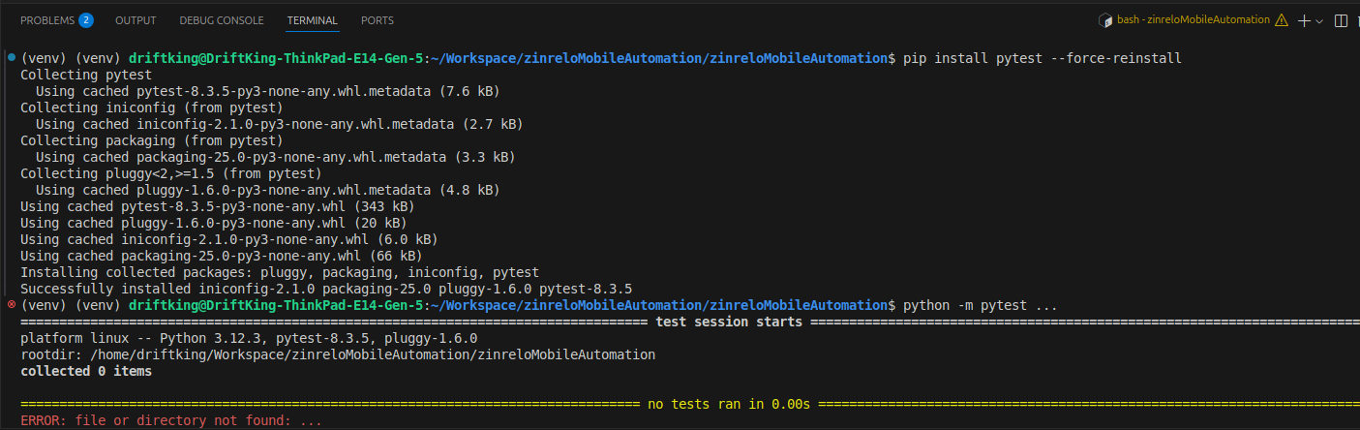Open the rootdir path link in pytest output
The image size is (1360, 430).
373,354
